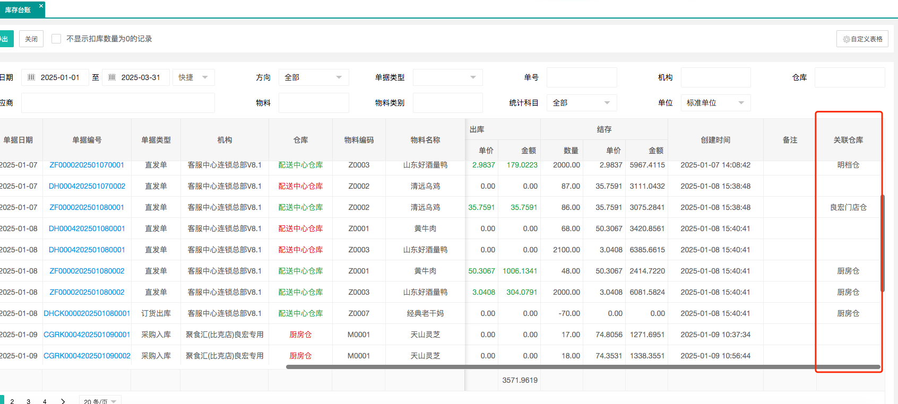Toggle 不显示扣库数量为0的记录 checkbox

56,39
